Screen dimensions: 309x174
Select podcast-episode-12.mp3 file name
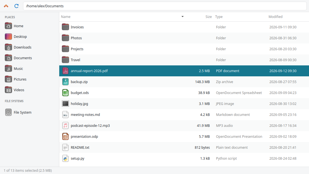coord(90,125)
